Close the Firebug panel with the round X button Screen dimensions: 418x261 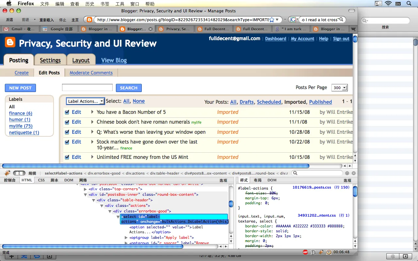(354, 173)
